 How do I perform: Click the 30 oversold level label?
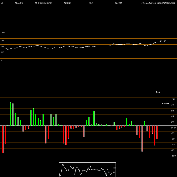pyautogui.click(x=2, y=52)
